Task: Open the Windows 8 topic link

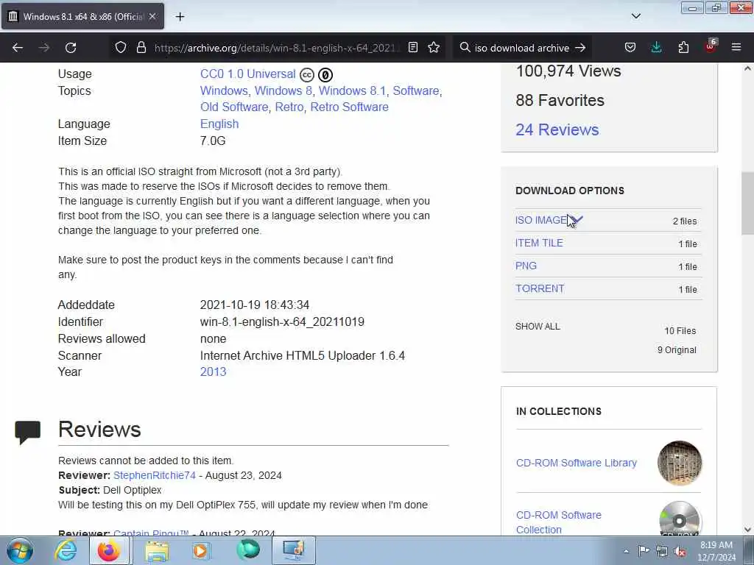Action: tap(283, 90)
